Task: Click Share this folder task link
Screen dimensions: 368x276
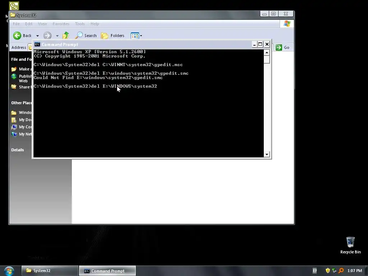Action: pos(26,87)
